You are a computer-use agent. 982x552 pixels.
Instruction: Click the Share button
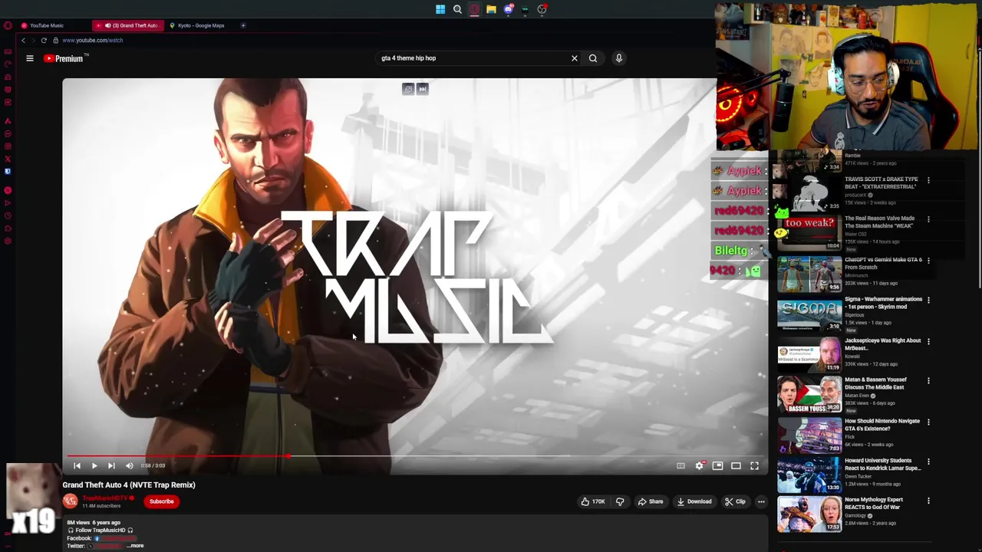point(650,501)
